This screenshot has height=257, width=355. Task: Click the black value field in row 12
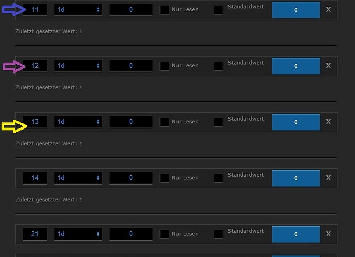coord(131,66)
